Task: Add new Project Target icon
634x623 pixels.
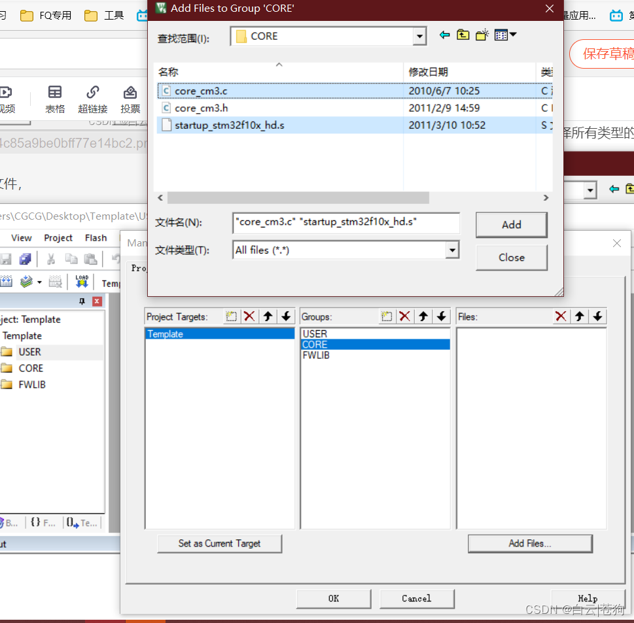Action: 231,316
